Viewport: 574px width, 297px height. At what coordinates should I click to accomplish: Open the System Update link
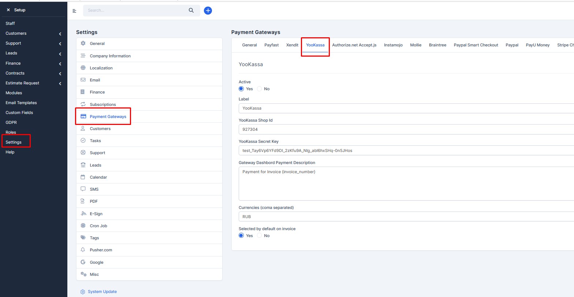[102, 292]
